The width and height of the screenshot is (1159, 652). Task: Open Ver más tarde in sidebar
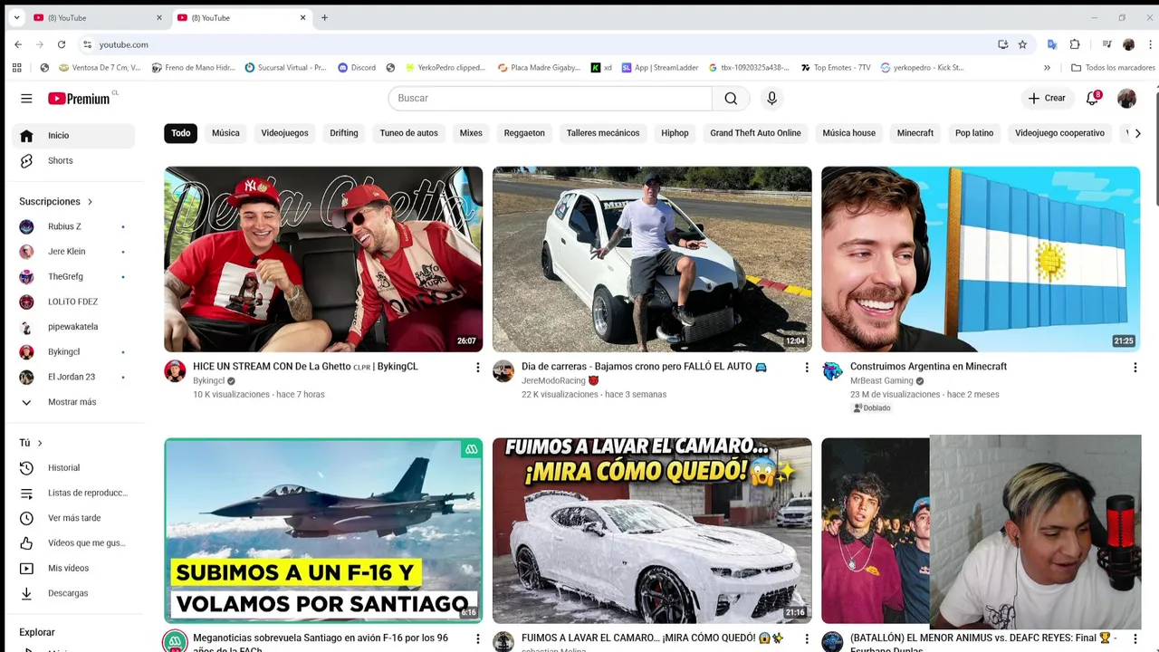73,518
